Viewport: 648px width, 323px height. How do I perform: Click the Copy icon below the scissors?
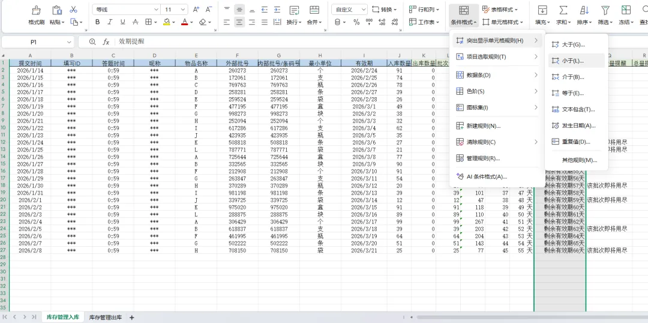tap(74, 22)
